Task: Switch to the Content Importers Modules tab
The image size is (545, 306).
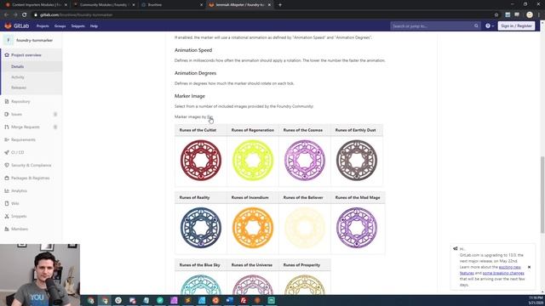Action: pos(36,5)
